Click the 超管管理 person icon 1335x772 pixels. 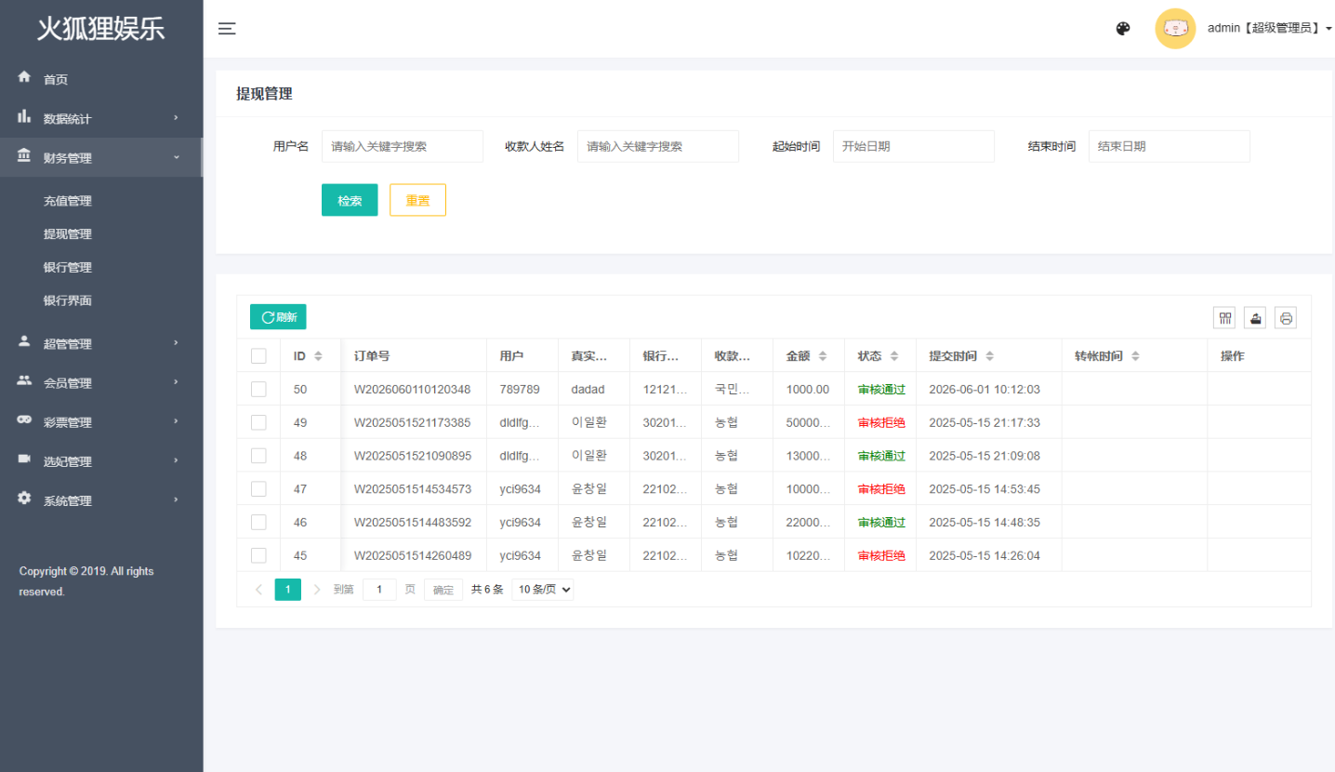[24, 341]
